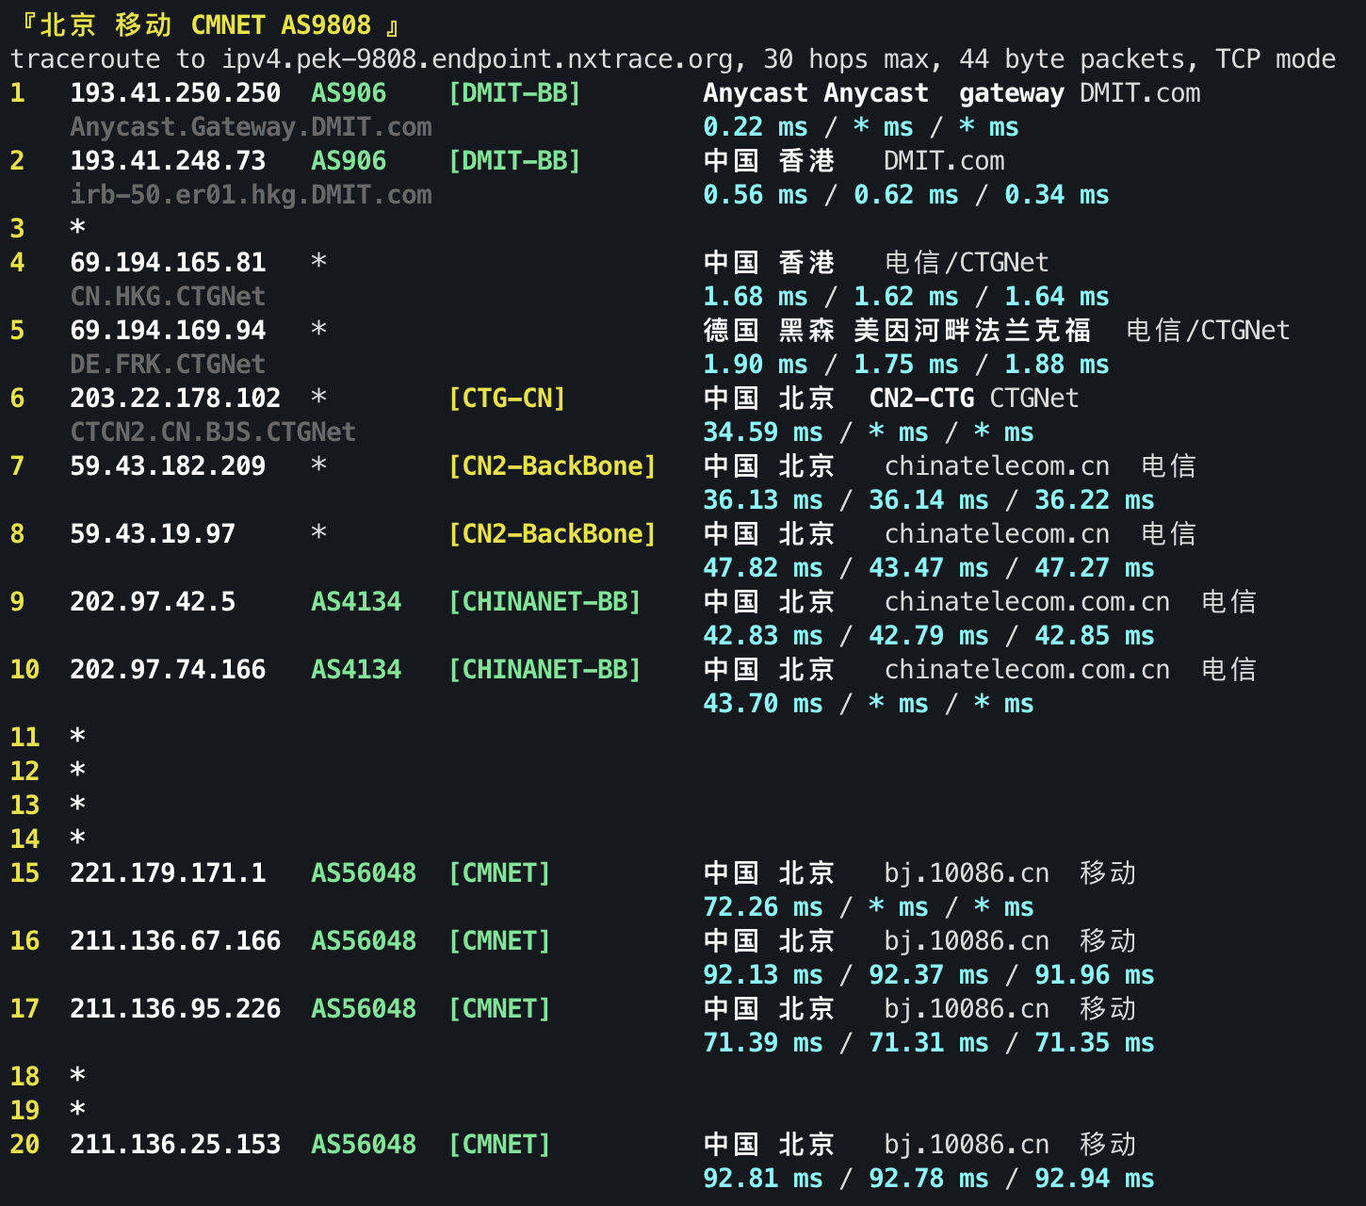
Task: Click 'TCP mode' in traceroute line
Action: click(1276, 59)
